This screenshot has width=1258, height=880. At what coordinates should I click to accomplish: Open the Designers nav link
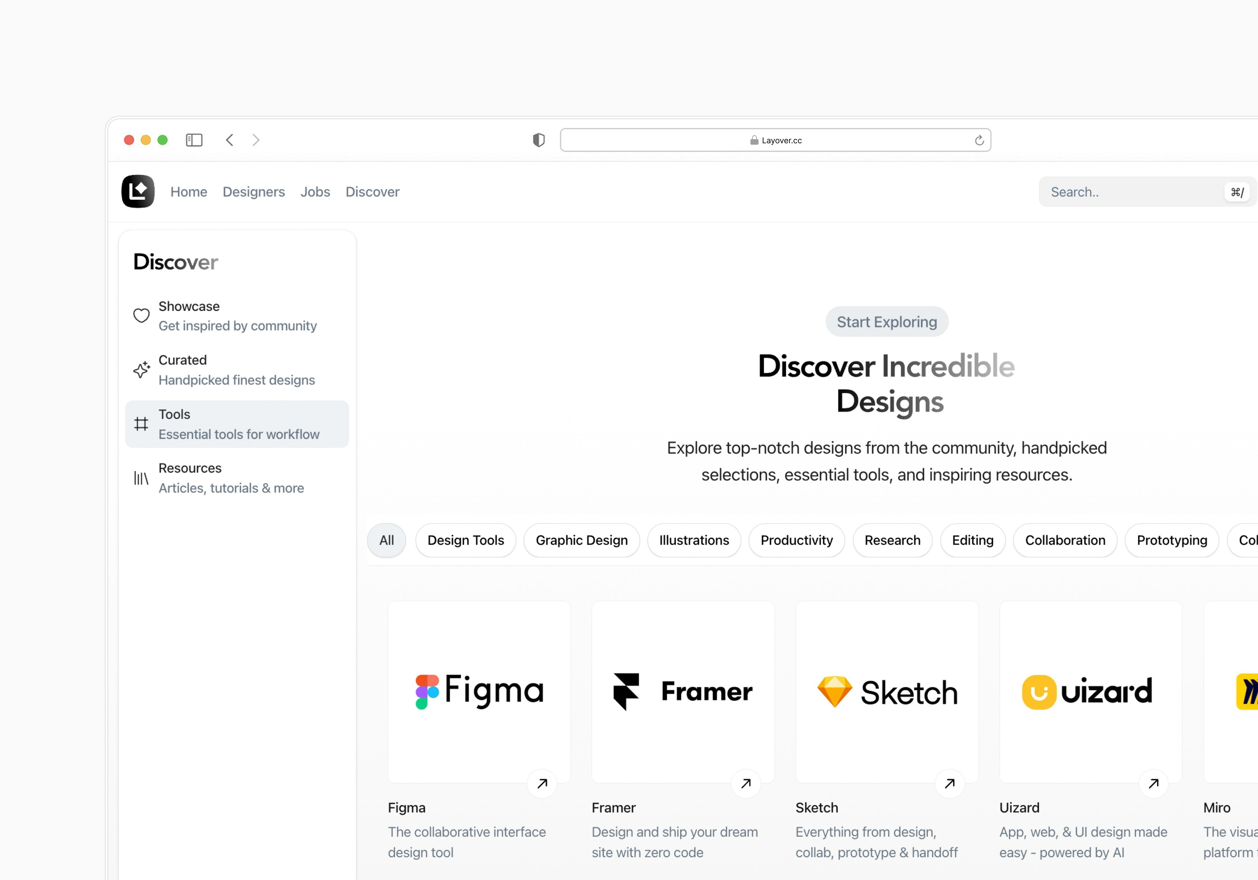pyautogui.click(x=254, y=192)
